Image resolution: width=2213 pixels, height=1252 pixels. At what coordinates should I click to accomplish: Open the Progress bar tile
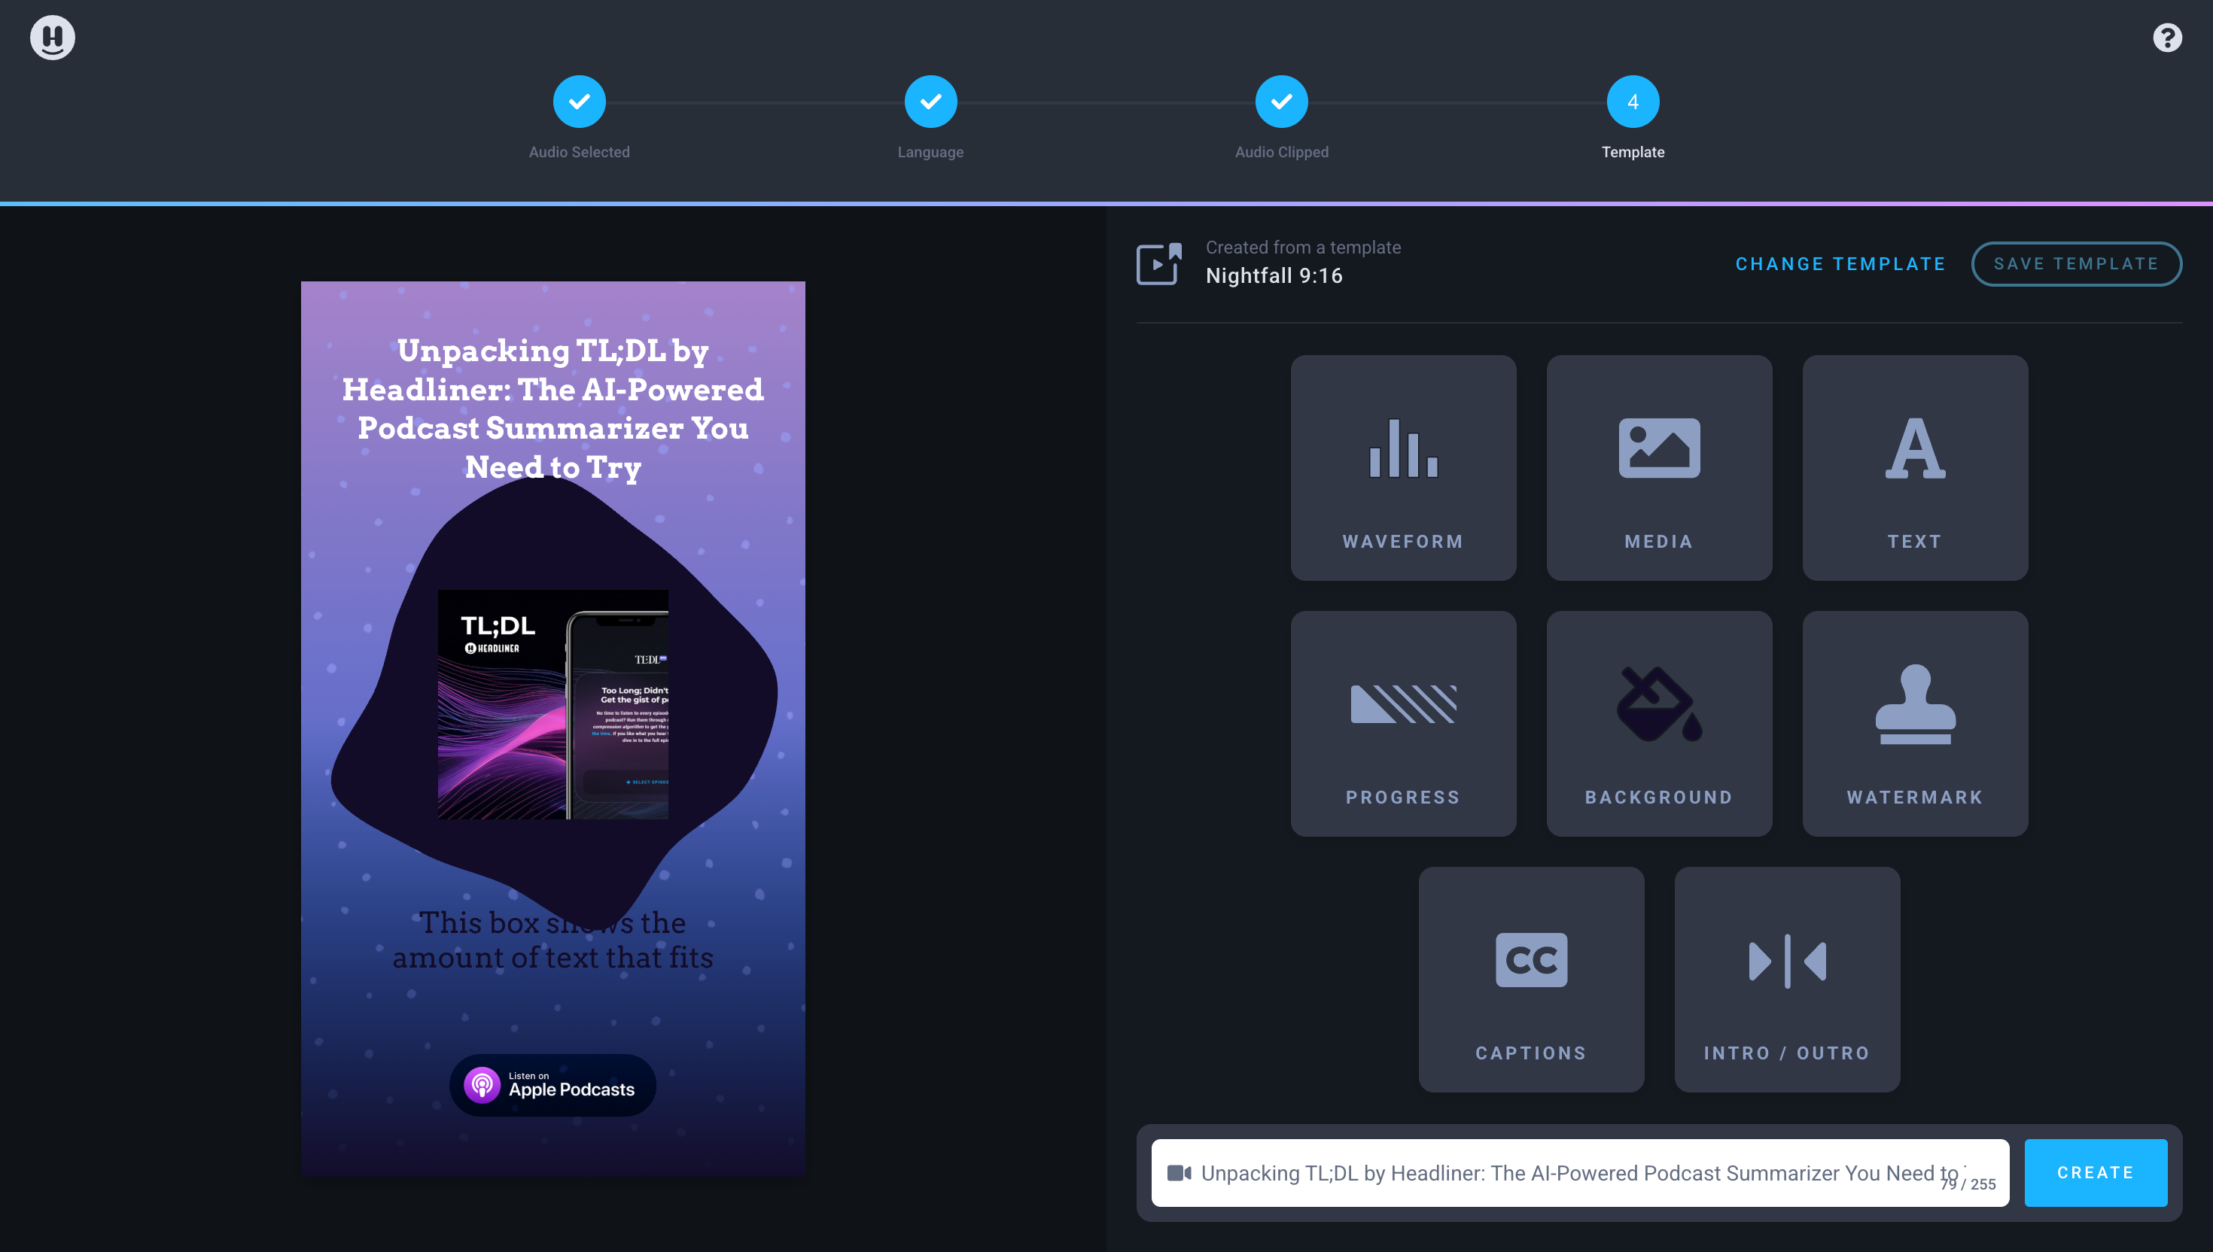pyautogui.click(x=1403, y=723)
